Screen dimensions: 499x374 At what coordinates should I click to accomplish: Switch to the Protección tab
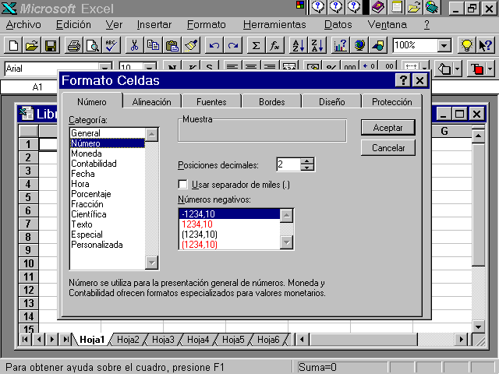(x=391, y=102)
